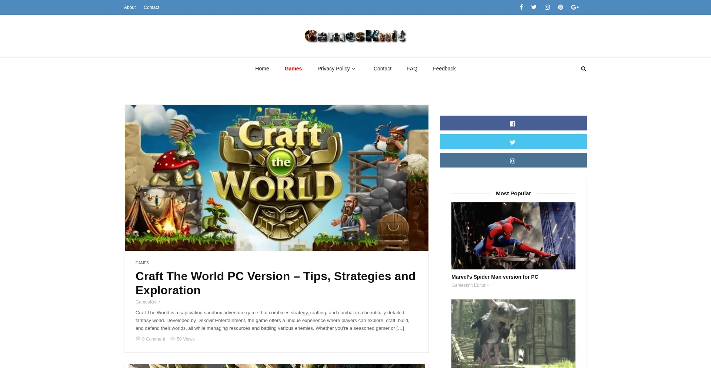Screen dimensions: 711x368
Task: Open the Last Guardian creature thumbnail
Action: click(513, 334)
